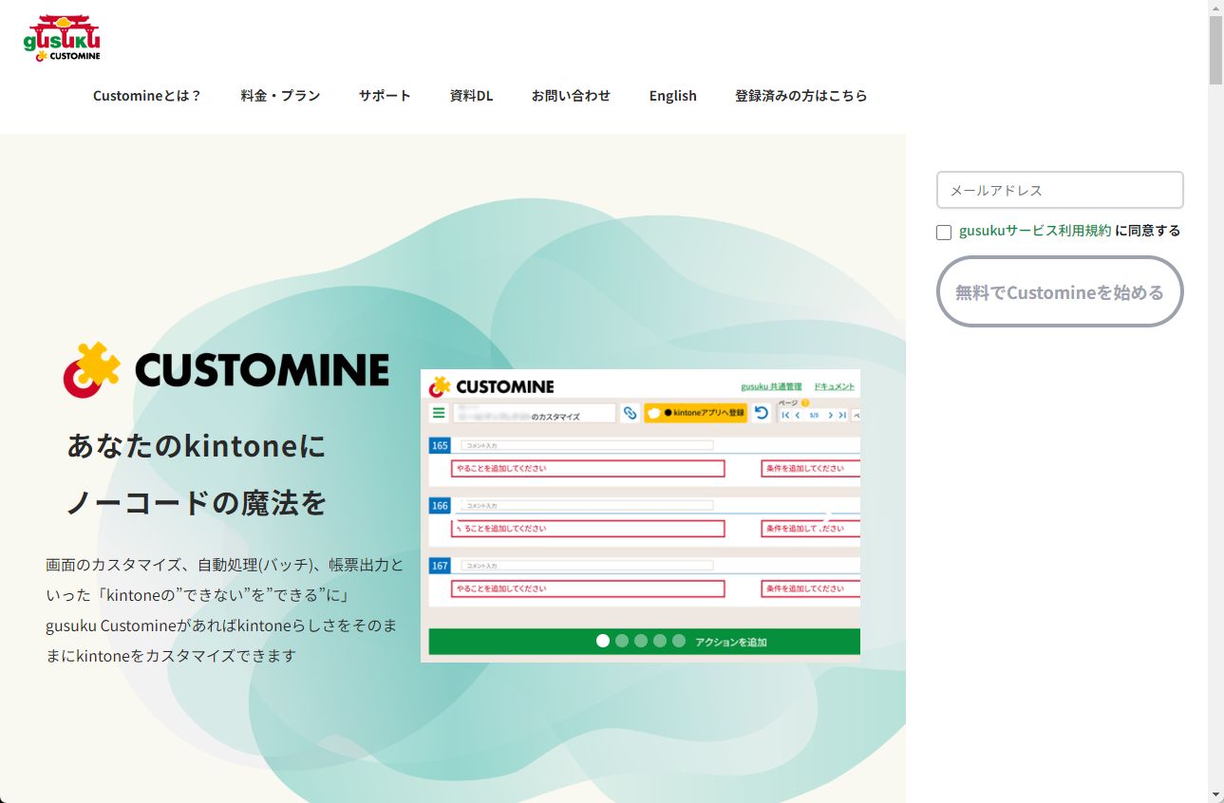1224x803 pixels.
Task: Open the 料金・プラン menu item
Action: point(280,96)
